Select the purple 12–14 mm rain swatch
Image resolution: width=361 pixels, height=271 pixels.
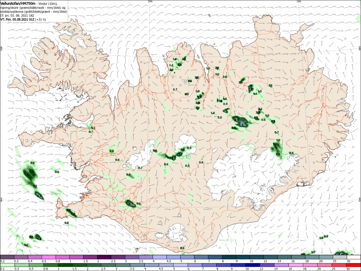(267, 265)
